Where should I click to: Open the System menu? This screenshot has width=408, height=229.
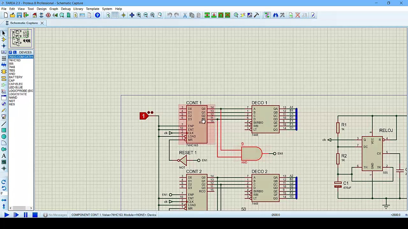107,9
